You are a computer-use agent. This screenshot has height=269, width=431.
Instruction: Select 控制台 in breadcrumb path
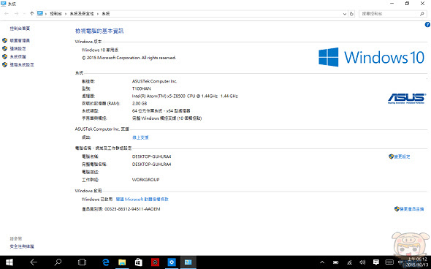pyautogui.click(x=56, y=14)
